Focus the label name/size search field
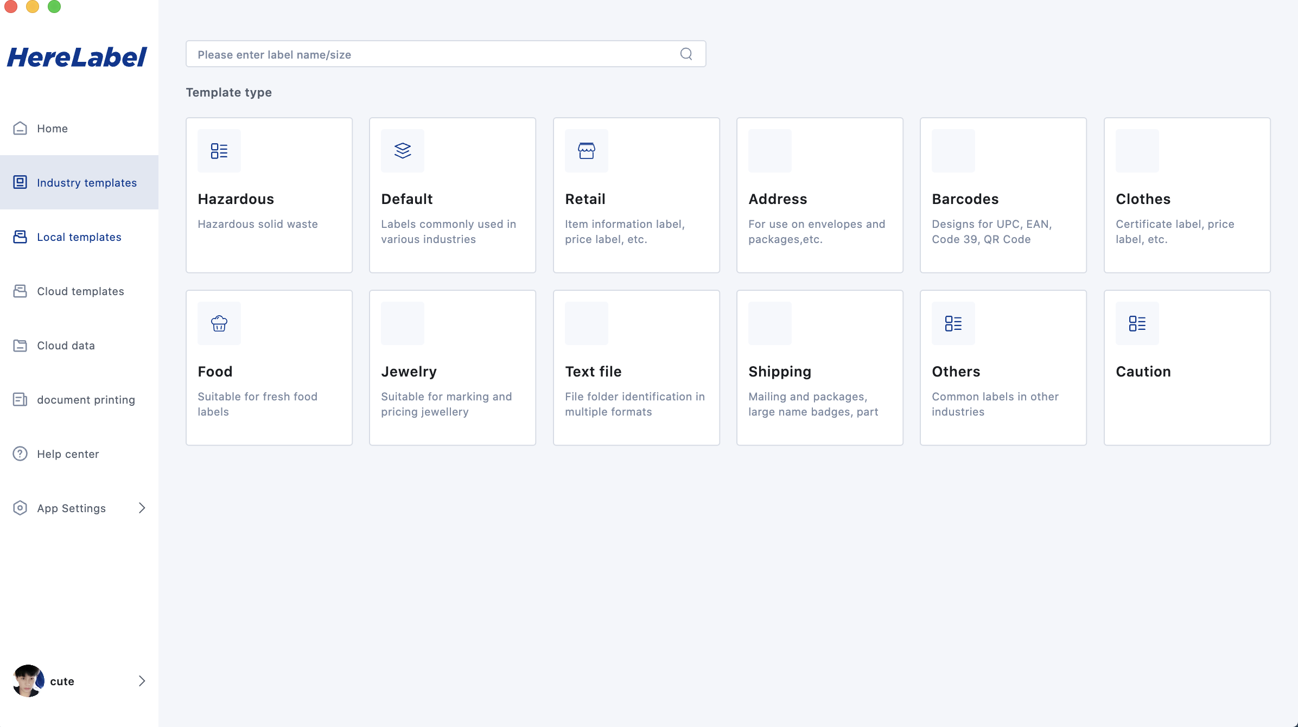Viewport: 1298px width, 727px height. 434,54
